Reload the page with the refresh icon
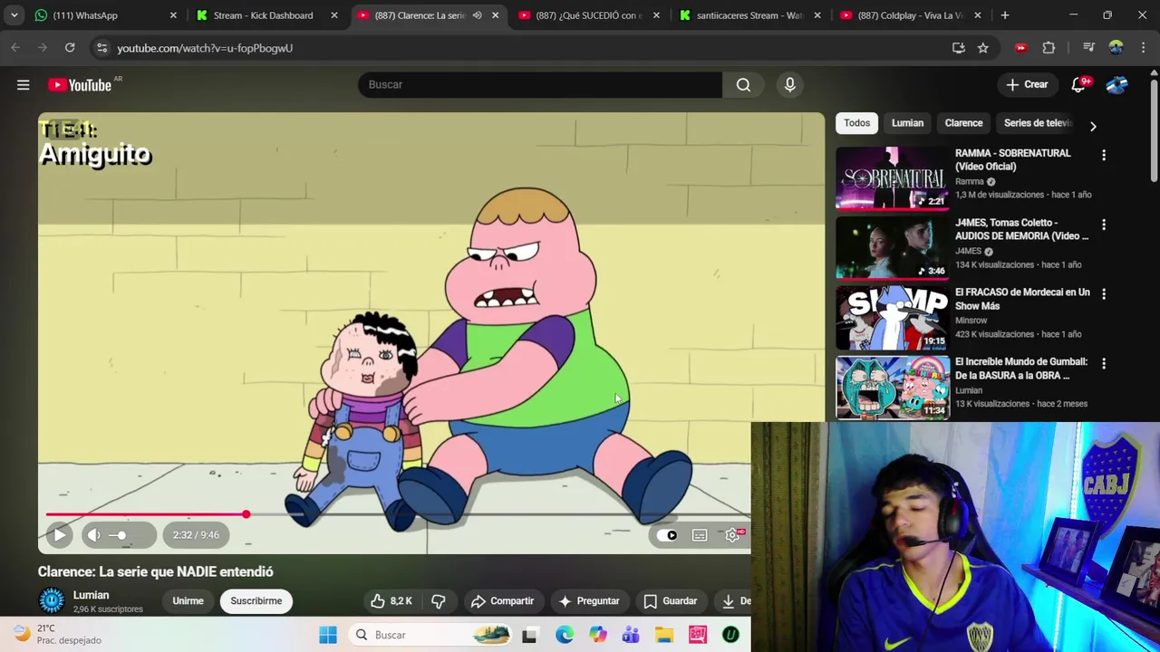Viewport: 1160px width, 652px height. pos(70,48)
